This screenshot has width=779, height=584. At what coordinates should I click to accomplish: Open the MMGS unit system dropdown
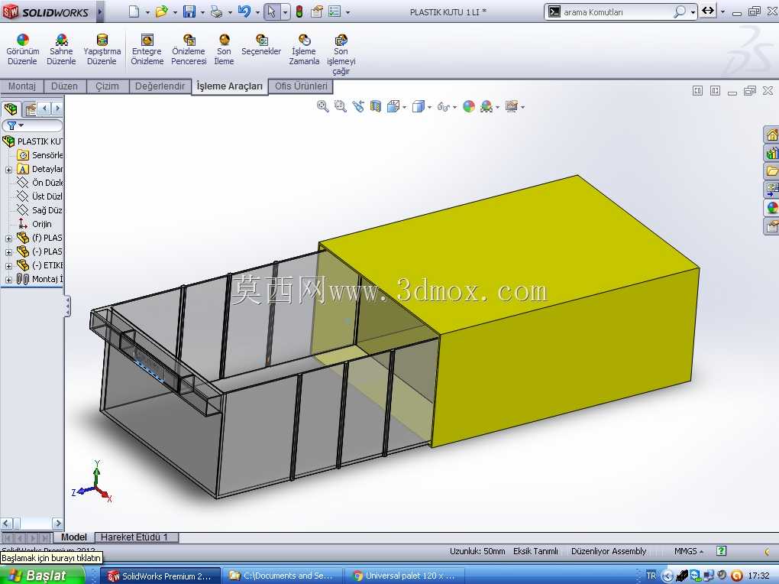689,551
